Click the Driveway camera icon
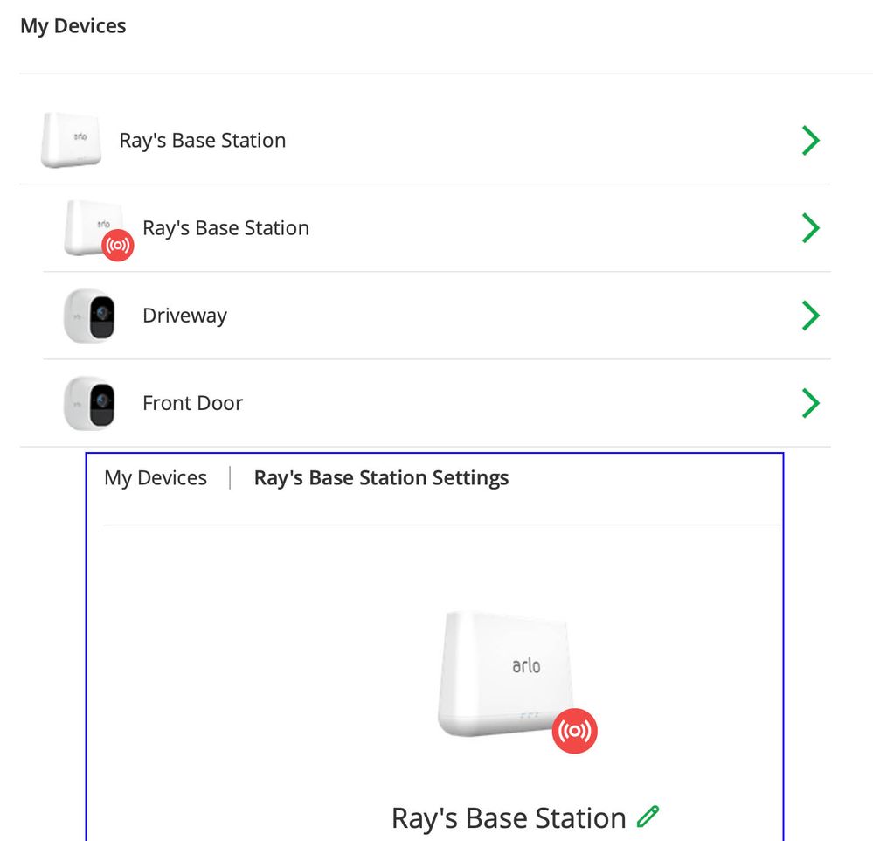Image resolution: width=873 pixels, height=841 pixels. point(90,316)
